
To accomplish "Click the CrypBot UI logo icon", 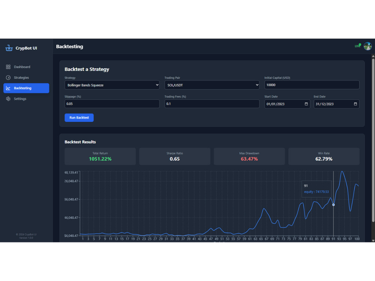I will tap(9, 48).
